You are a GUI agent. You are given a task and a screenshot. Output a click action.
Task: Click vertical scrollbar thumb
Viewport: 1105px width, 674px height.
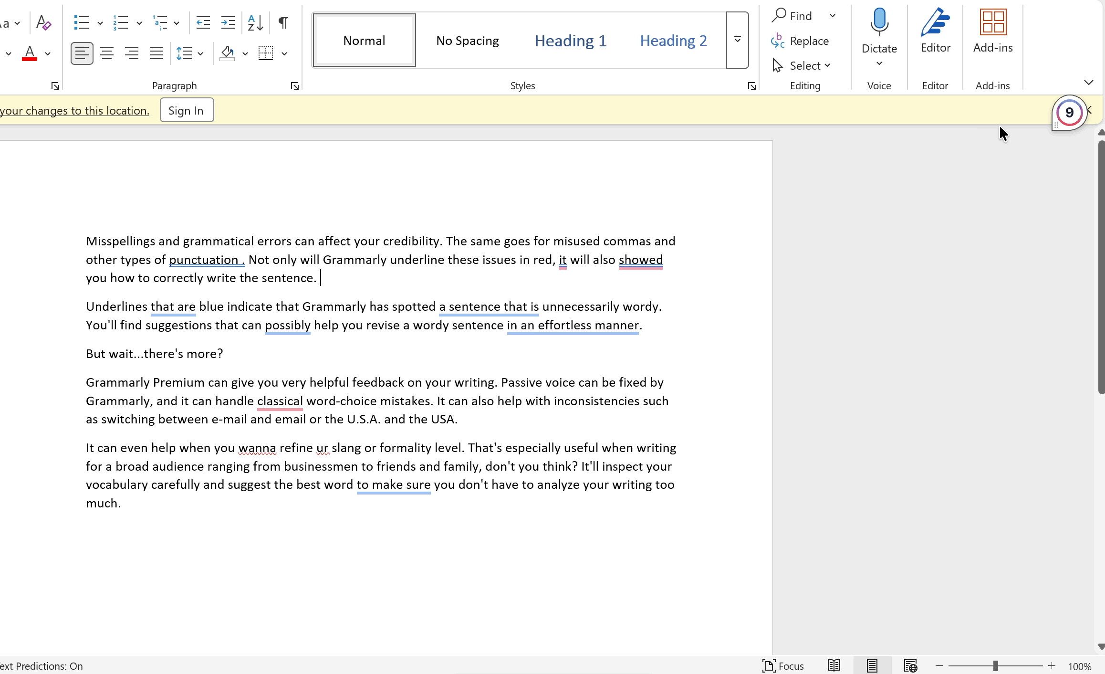(1101, 267)
